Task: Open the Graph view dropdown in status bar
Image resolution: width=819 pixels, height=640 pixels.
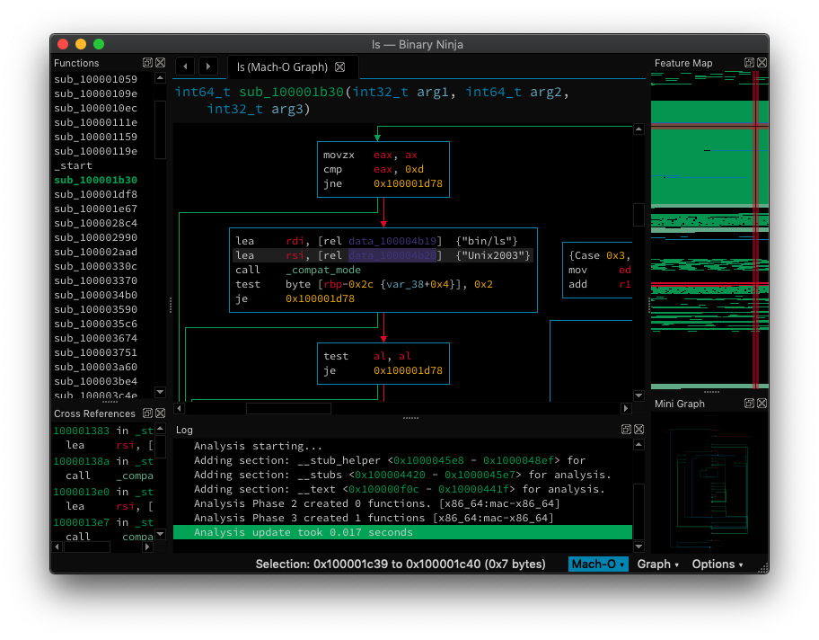Action: tap(657, 564)
